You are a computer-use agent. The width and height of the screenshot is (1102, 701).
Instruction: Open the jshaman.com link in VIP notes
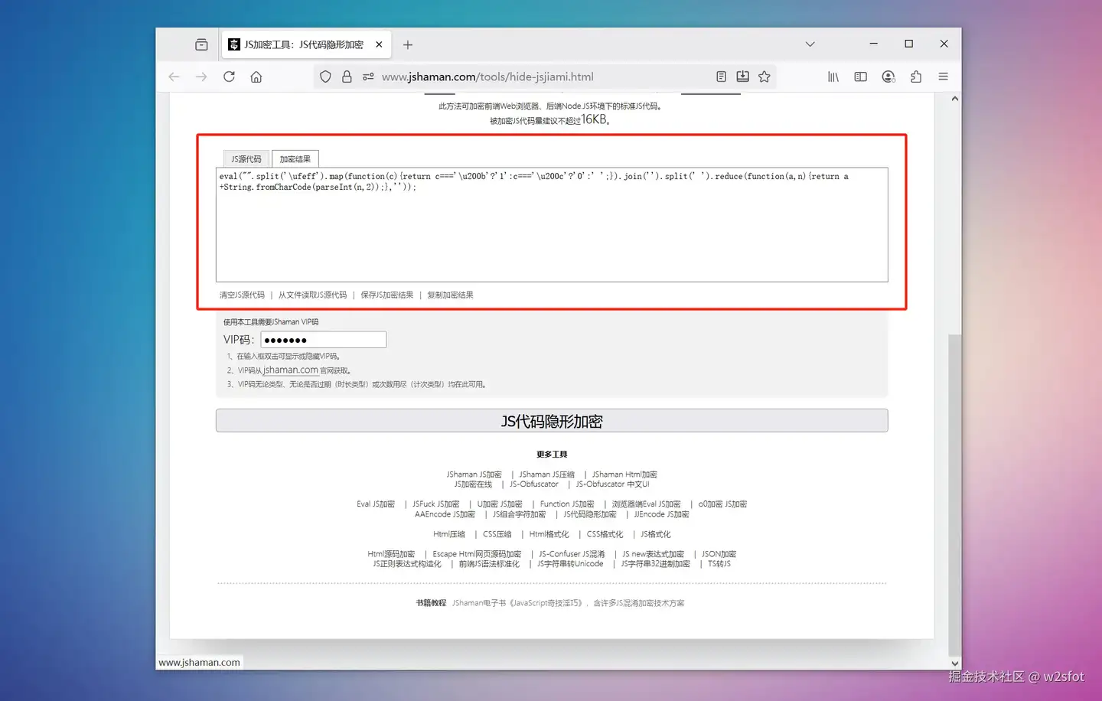[290, 370]
